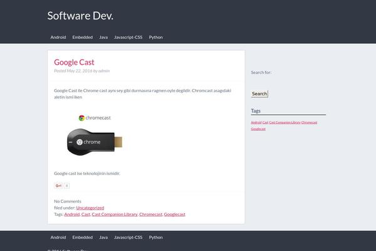This screenshot has height=251, width=376.
Task: Open Cast Companion Library in sidebar tag cloud
Action: (285, 122)
